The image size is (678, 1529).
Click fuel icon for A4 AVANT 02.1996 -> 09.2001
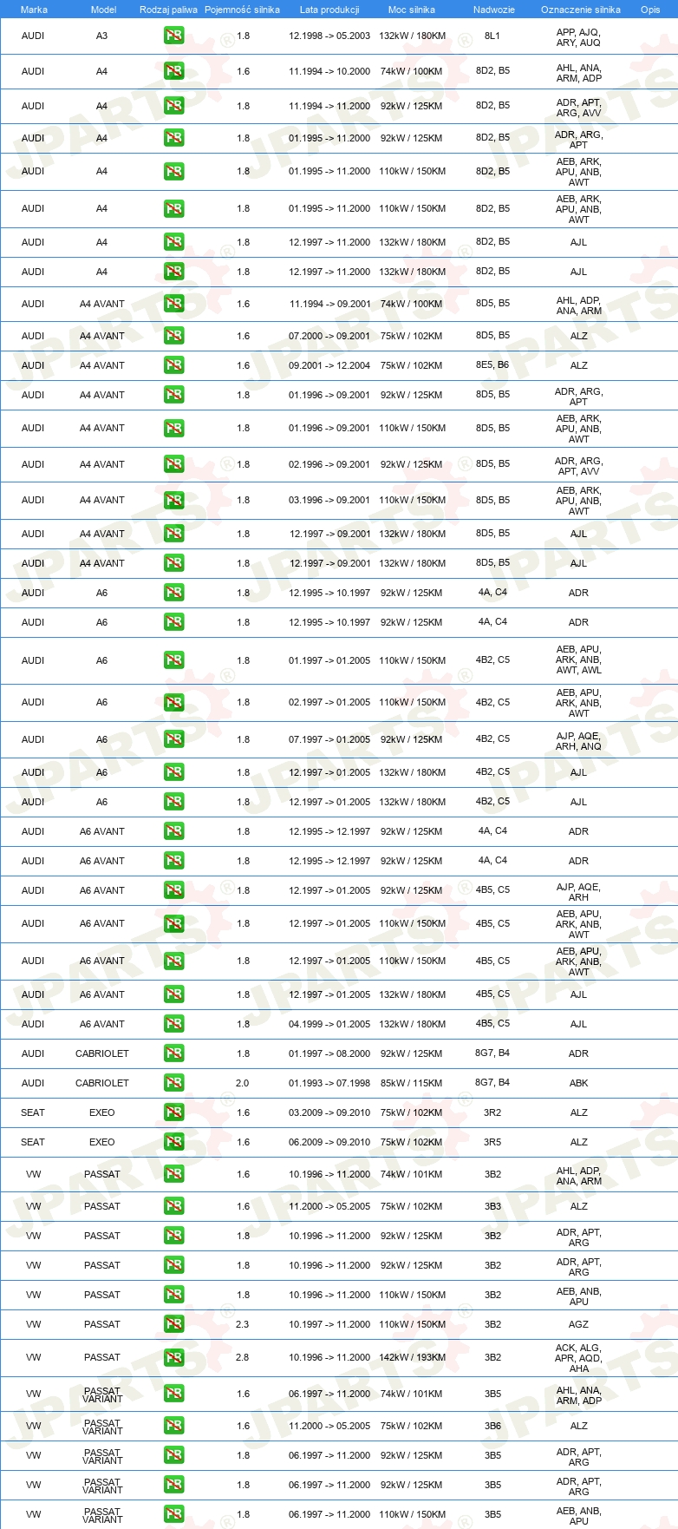[173, 464]
